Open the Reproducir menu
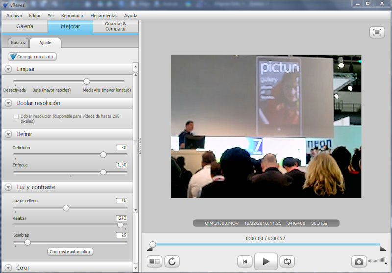The image size is (392, 273). pyautogui.click(x=72, y=16)
